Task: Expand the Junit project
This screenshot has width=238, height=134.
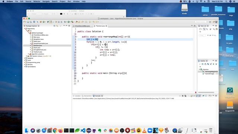Action: (25, 60)
